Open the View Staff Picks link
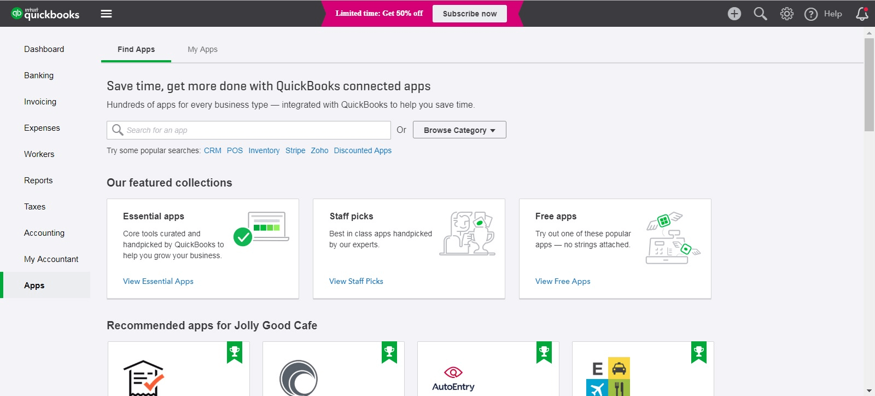The image size is (875, 396). (x=356, y=281)
